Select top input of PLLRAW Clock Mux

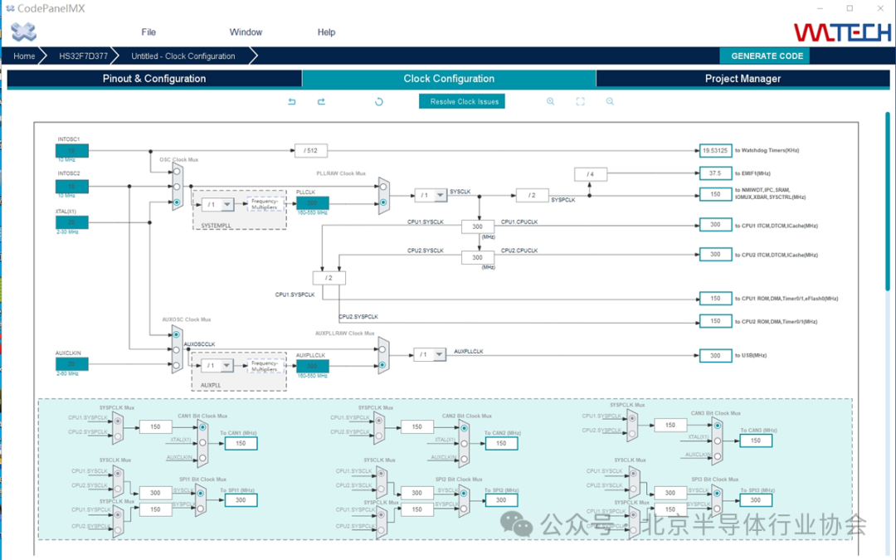[383, 187]
